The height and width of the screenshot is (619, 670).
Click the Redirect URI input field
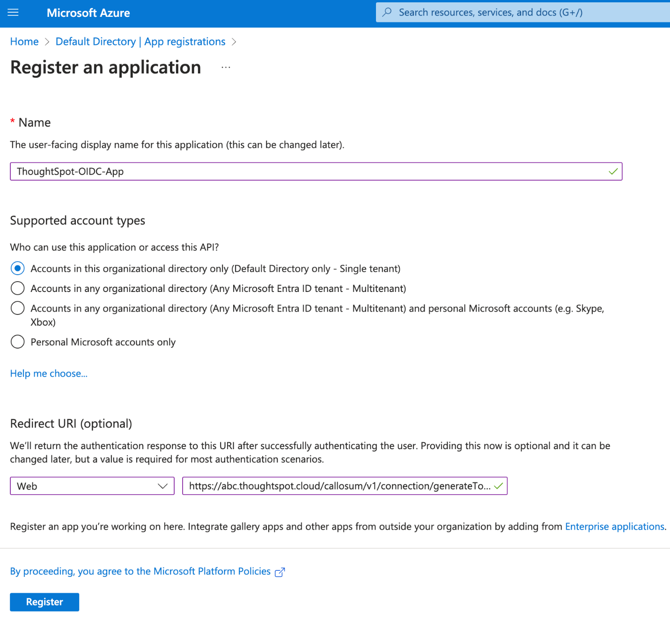pos(345,486)
